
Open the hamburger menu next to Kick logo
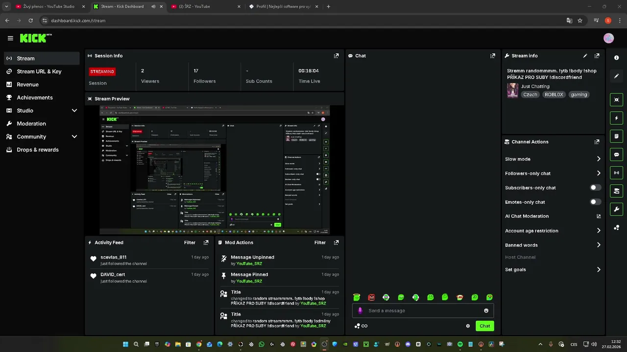[x=10, y=38]
